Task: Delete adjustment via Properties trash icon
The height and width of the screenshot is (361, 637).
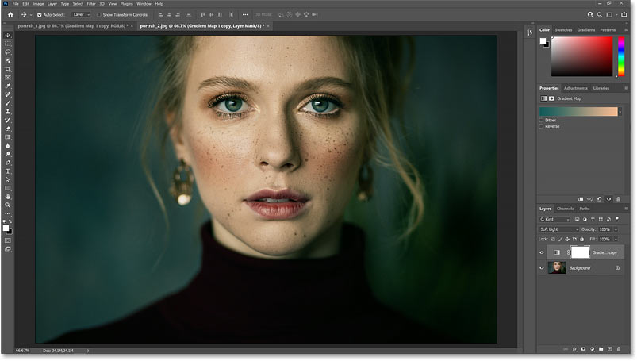Action: click(619, 199)
